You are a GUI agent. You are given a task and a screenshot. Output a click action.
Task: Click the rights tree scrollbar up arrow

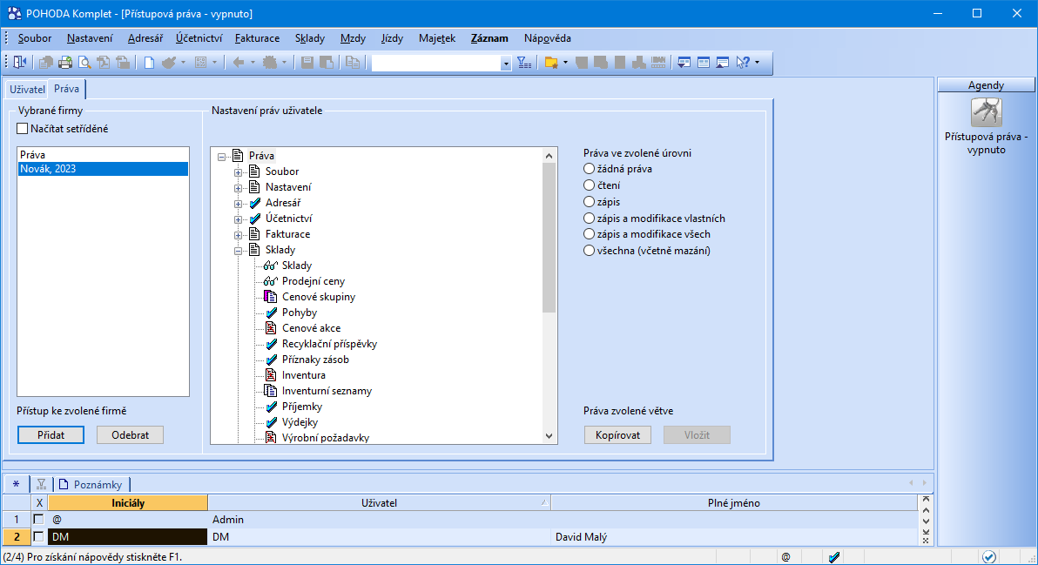(549, 156)
